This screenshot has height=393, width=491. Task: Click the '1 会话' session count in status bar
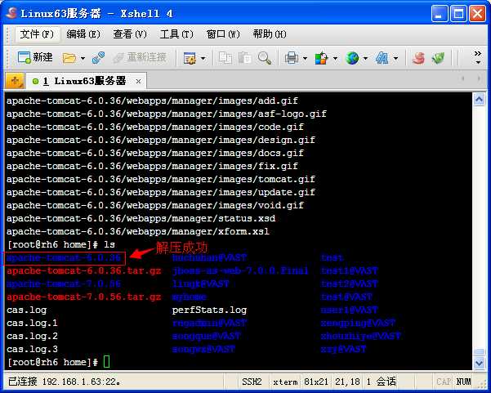click(x=381, y=382)
